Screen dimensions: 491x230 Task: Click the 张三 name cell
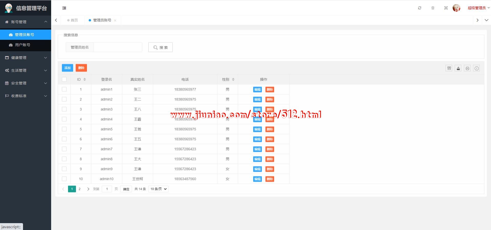138,90
